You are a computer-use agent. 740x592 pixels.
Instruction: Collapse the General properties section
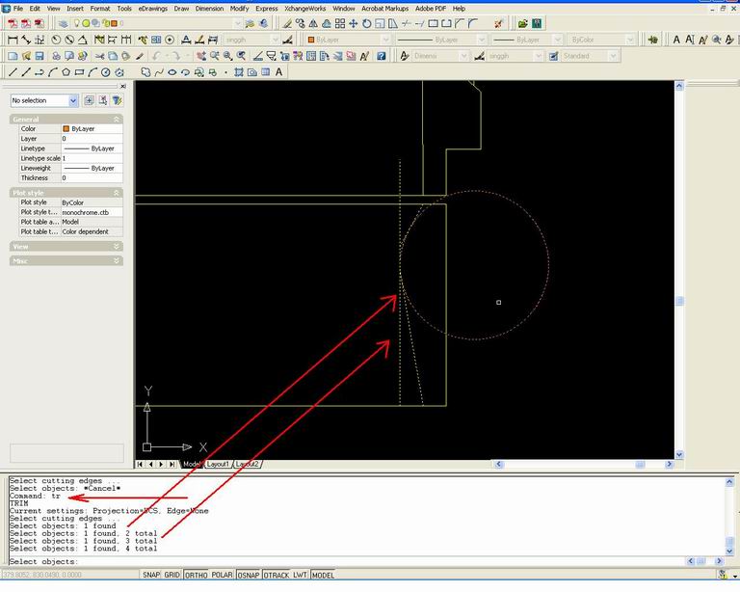[116, 120]
